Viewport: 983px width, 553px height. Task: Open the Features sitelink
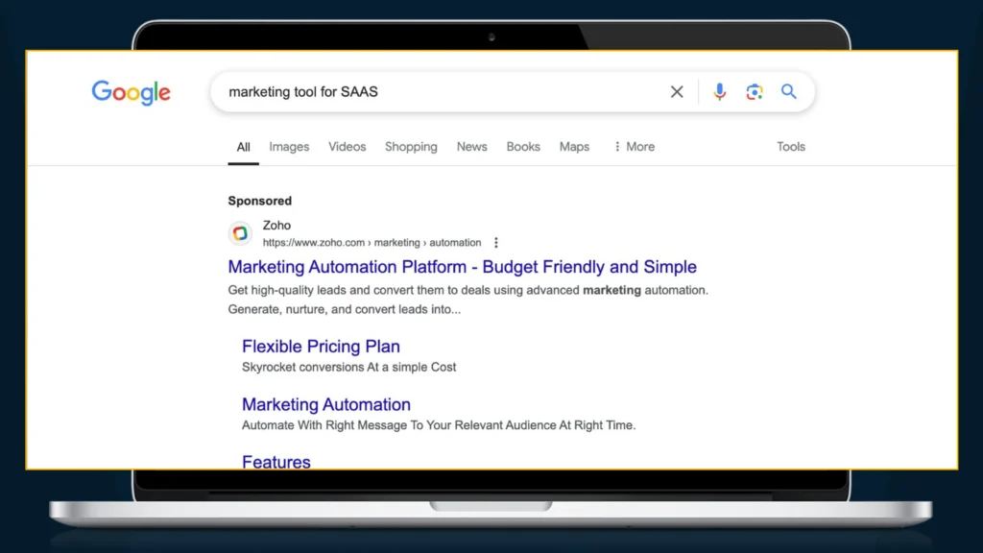click(x=276, y=462)
